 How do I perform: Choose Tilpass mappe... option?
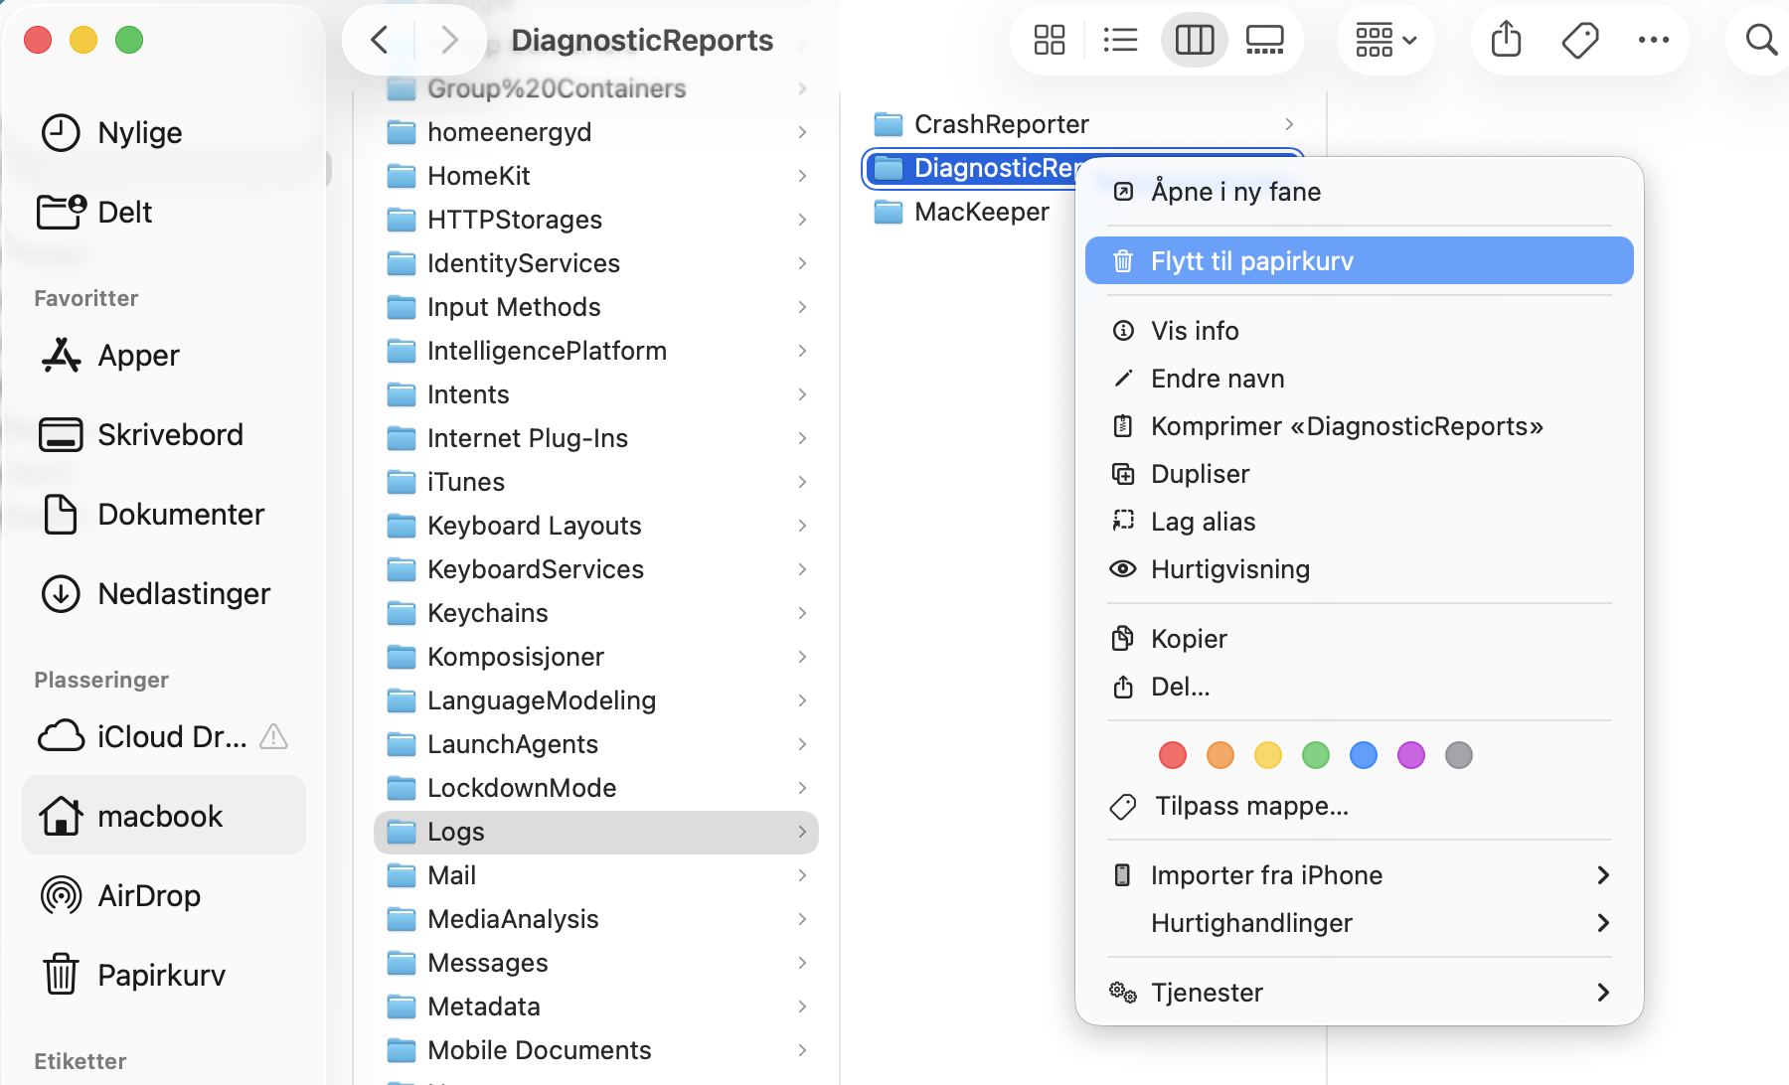tap(1359, 806)
